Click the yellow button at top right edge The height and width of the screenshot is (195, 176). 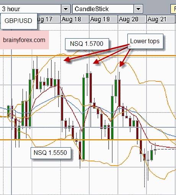tap(173, 9)
